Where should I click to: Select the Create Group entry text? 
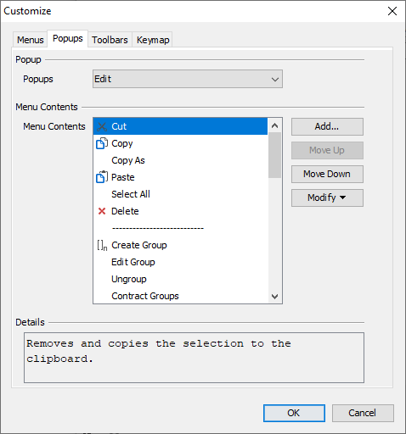(139, 245)
